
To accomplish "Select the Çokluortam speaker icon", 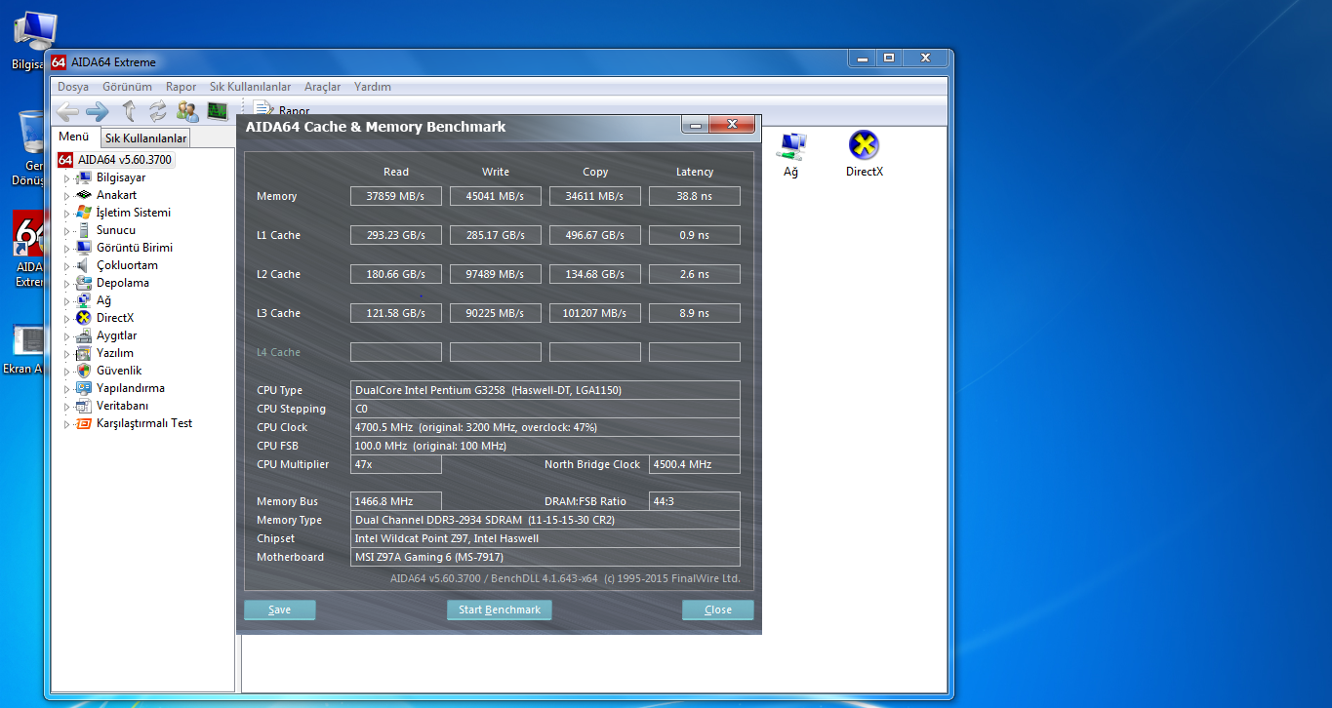I will (84, 265).
